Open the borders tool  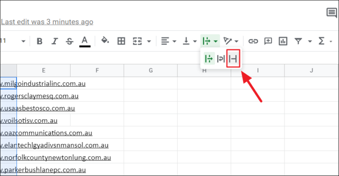point(121,41)
